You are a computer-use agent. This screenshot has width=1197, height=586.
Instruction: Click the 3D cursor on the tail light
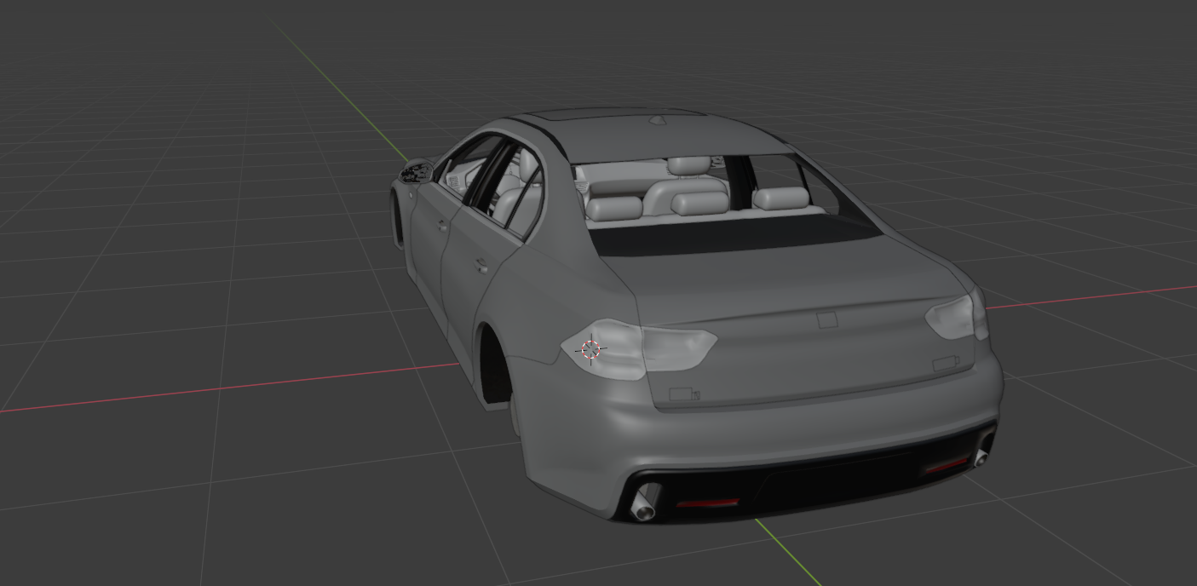pos(590,349)
